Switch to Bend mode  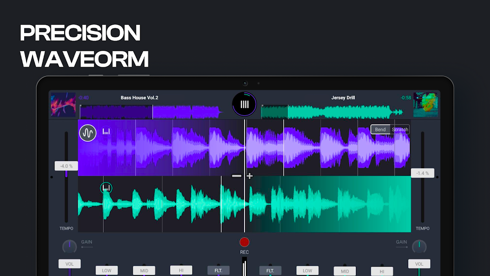381,129
